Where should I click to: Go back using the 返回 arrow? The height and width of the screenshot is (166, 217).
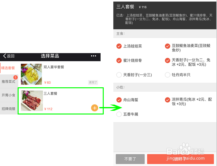click(9, 56)
